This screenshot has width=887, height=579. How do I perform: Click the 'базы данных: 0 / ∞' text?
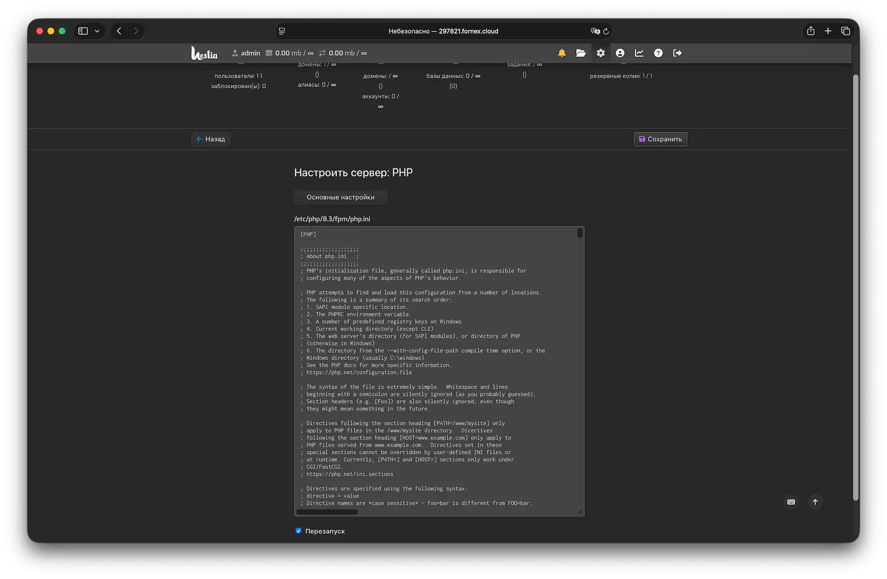[x=453, y=76]
